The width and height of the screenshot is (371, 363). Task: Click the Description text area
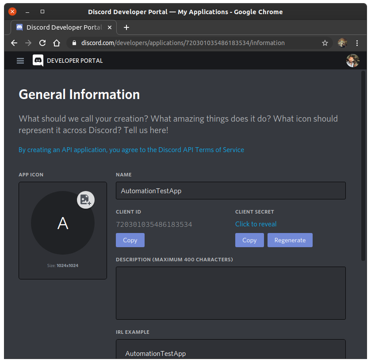click(231, 293)
